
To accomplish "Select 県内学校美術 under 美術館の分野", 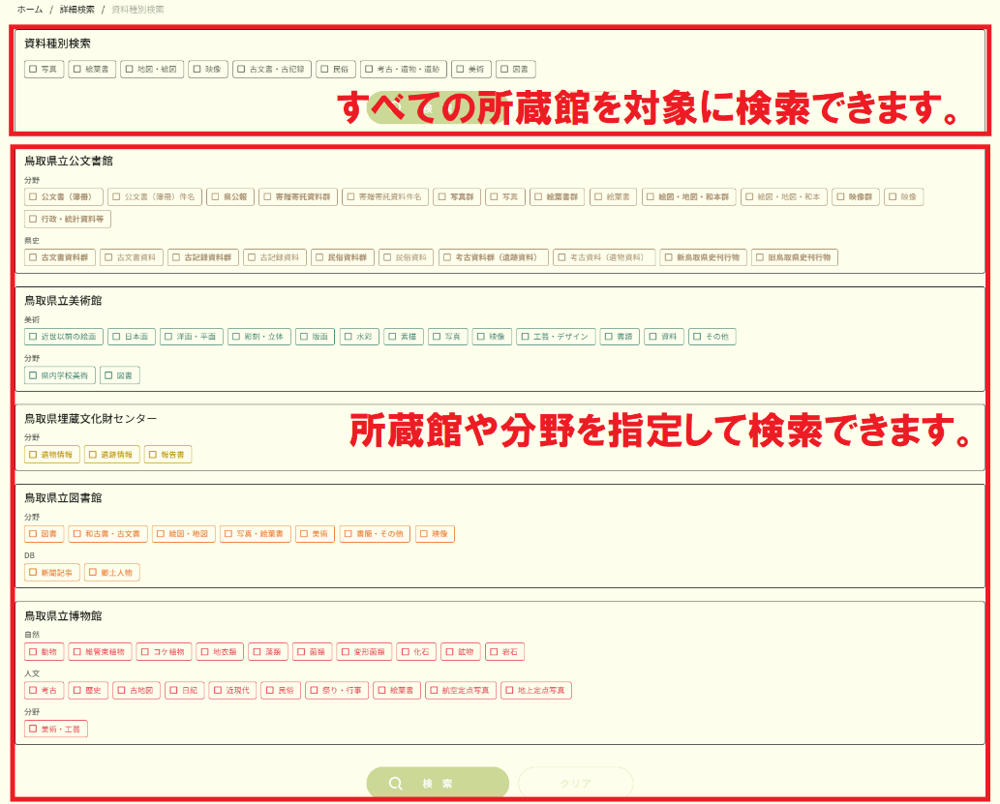I will click(x=33, y=373).
